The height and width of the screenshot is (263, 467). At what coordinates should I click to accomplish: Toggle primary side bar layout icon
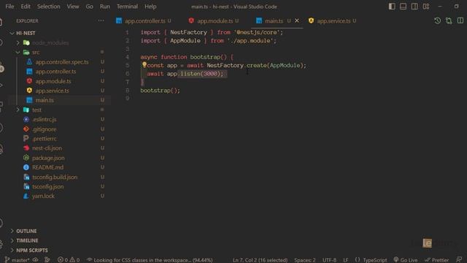392,7
